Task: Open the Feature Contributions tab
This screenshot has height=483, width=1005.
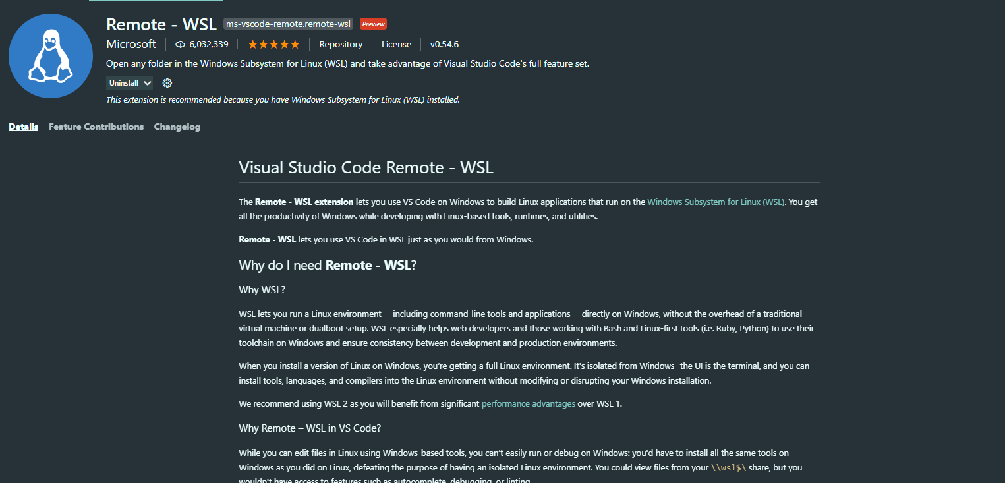Action: (x=96, y=127)
